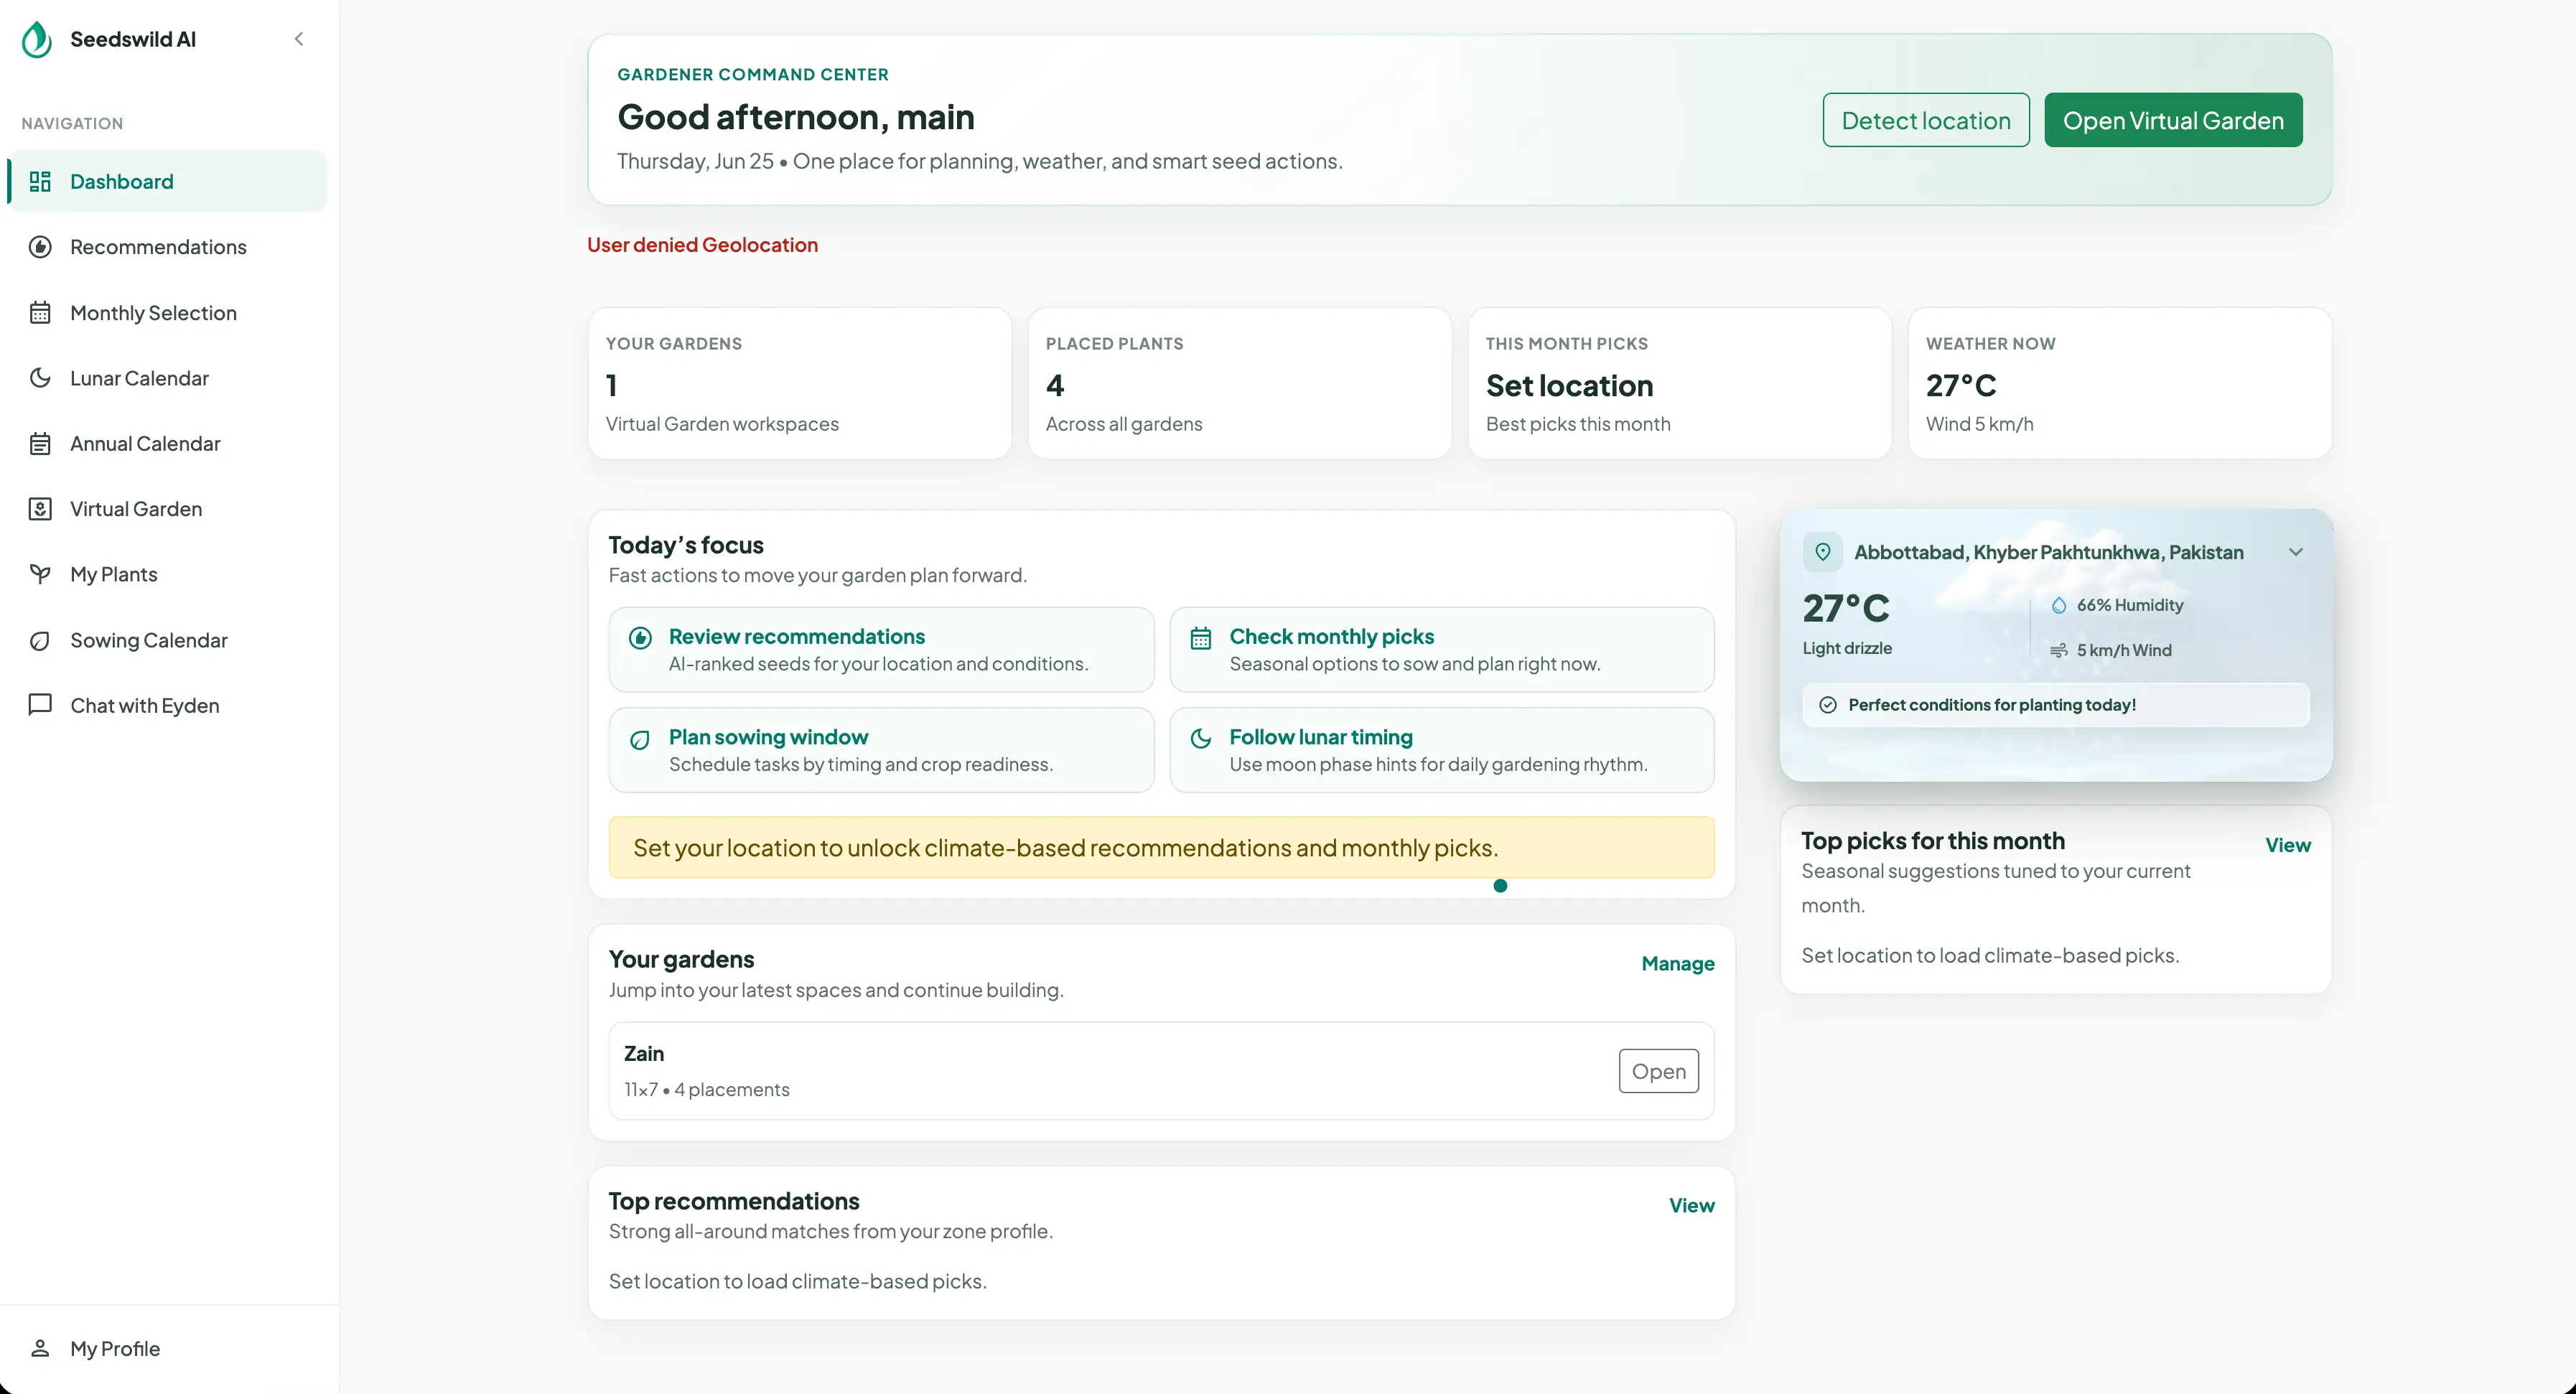Click the This Month Picks Set location card

[x=1680, y=383]
